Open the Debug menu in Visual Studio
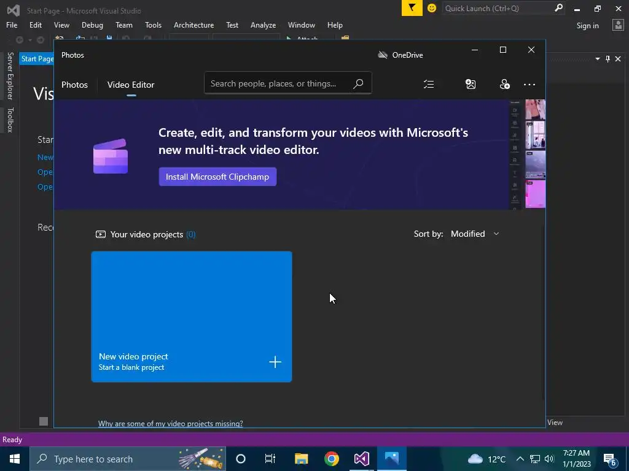 coord(92,25)
